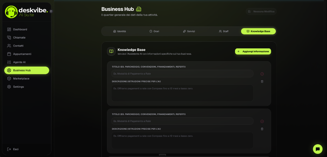Open the Servizi tab
The width and height of the screenshot is (327, 157).
coord(189,32)
